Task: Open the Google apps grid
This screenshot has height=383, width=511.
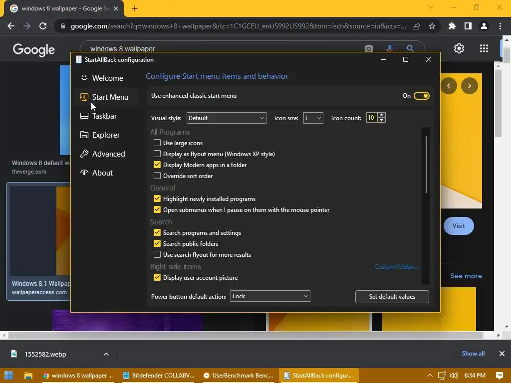Action: (x=484, y=48)
